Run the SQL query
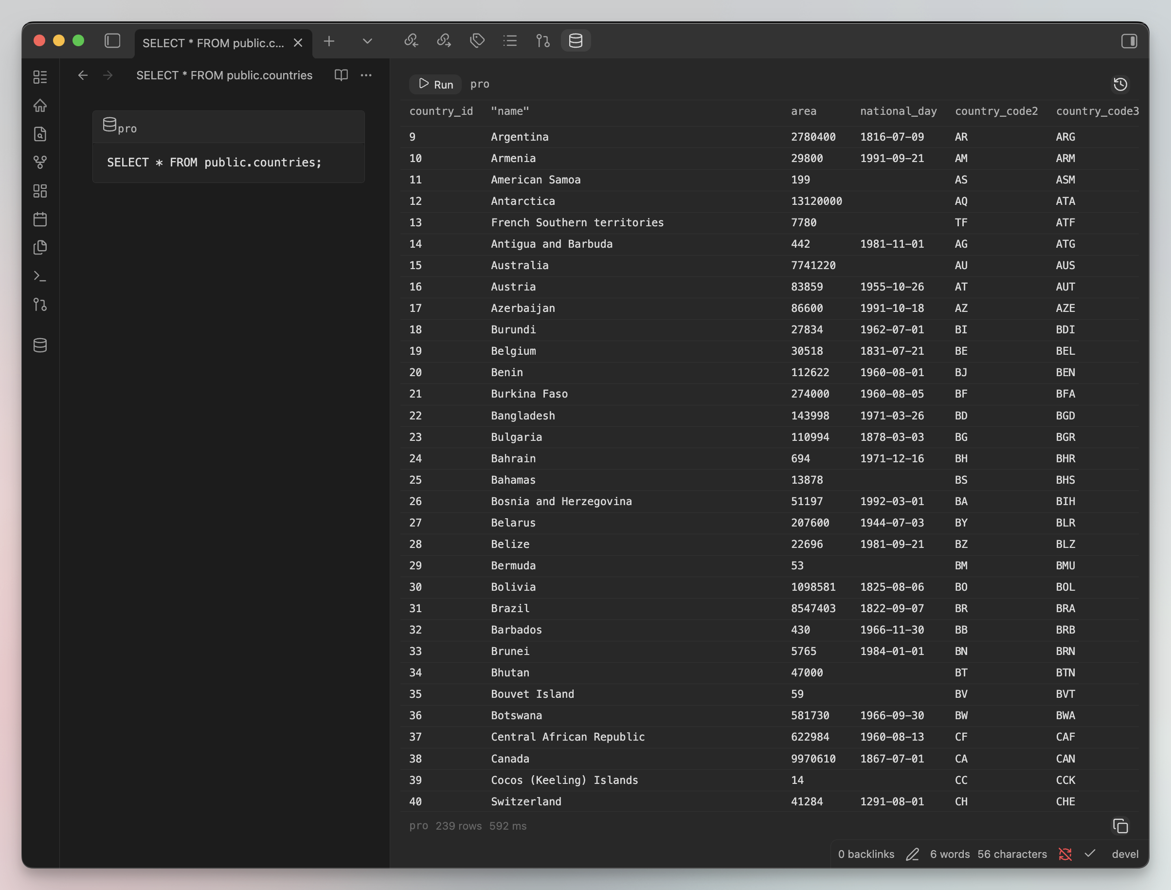Image resolution: width=1171 pixels, height=890 pixels. pyautogui.click(x=436, y=84)
